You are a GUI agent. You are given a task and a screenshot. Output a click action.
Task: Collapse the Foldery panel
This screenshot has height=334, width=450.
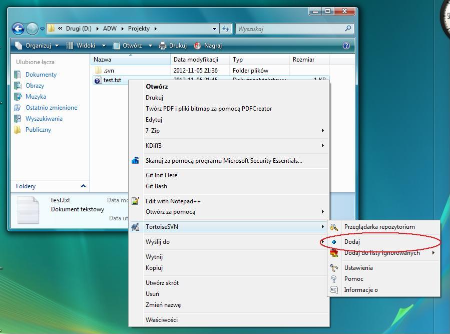coord(83,186)
